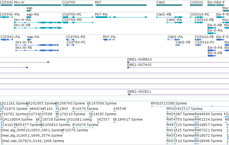Open protein Nrx-IV-PB

pyautogui.click(x=24, y=48)
